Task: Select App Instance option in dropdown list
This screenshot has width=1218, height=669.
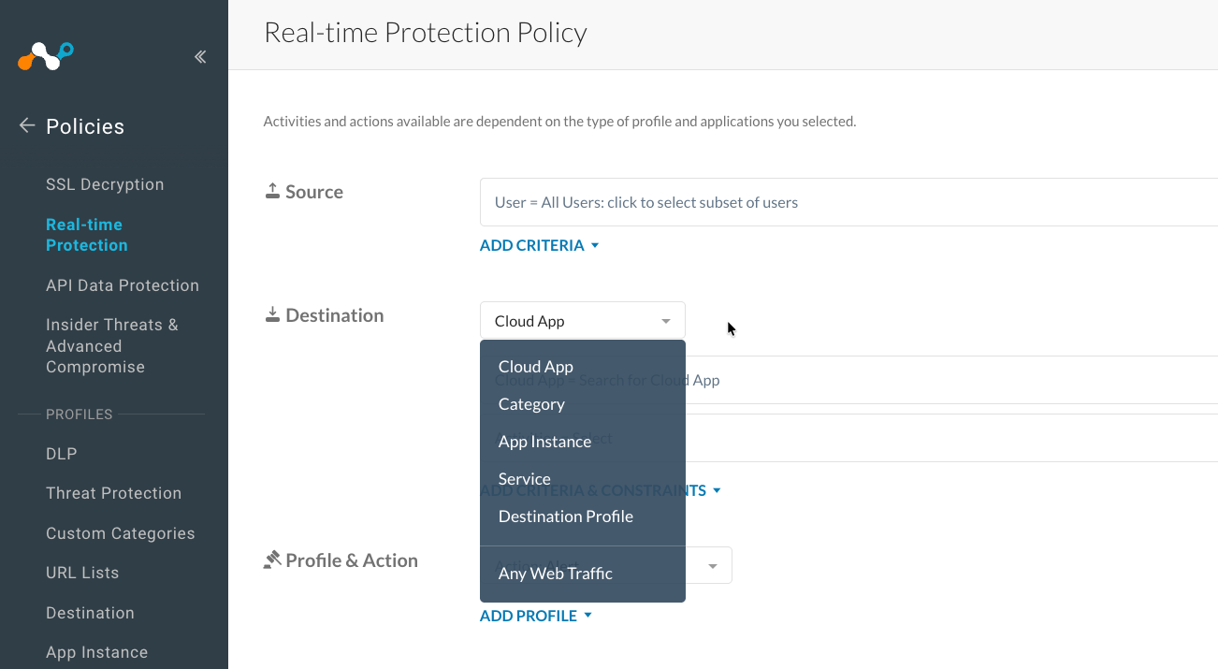Action: pos(583,442)
